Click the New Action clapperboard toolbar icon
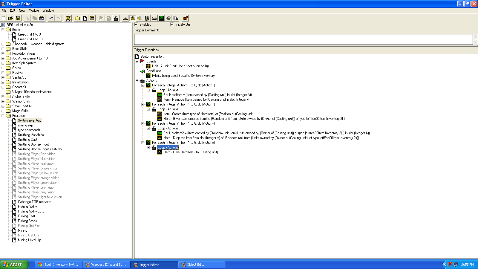This screenshot has height=269, width=478. click(116, 18)
